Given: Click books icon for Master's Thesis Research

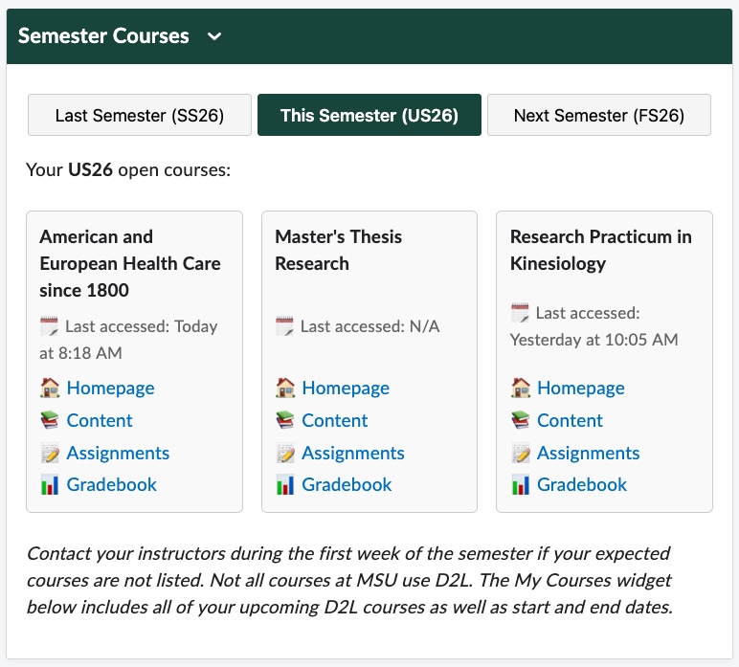Looking at the screenshot, I should coord(284,420).
